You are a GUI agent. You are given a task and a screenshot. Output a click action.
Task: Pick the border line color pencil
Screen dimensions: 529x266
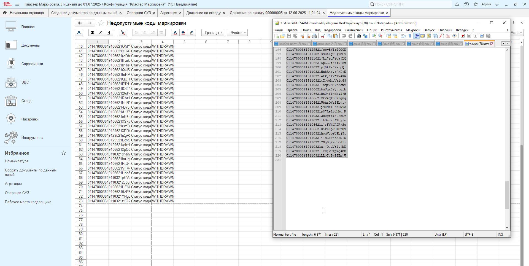pos(191,33)
